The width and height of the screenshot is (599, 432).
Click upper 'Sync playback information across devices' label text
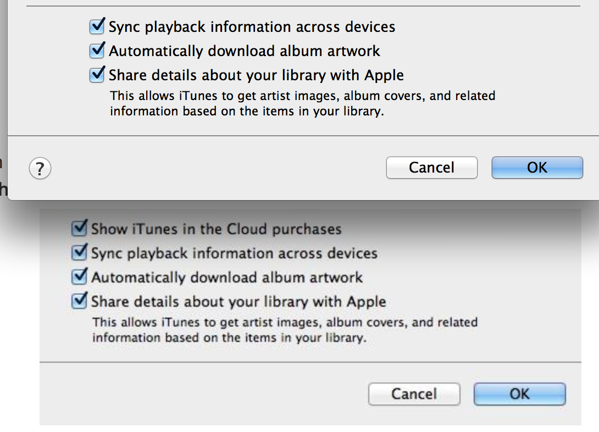click(252, 27)
